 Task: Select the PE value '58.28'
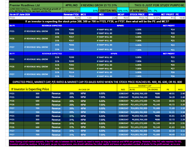[x=168, y=123]
